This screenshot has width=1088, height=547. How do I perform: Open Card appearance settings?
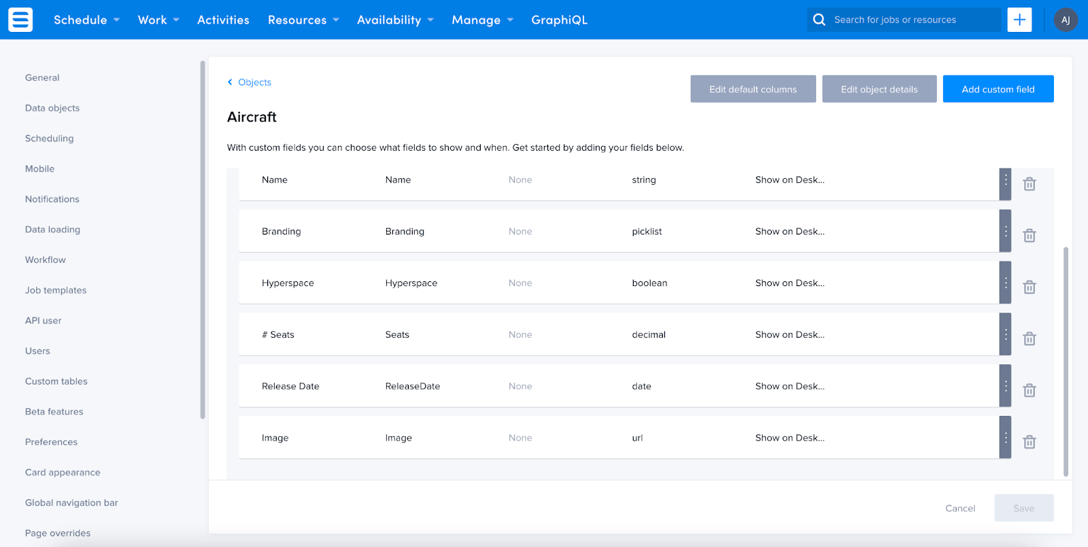[63, 472]
